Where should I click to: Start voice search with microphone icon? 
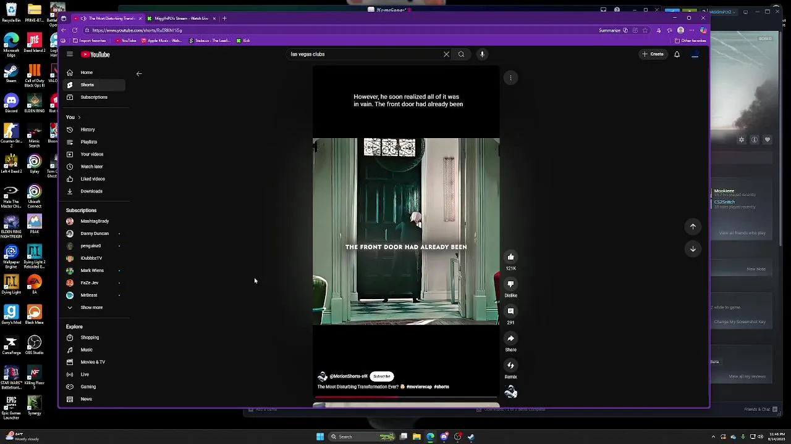(x=482, y=54)
